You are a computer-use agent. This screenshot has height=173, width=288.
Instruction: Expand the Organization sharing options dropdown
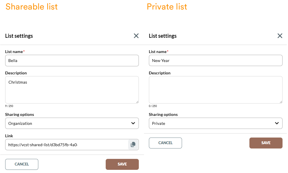point(72,123)
